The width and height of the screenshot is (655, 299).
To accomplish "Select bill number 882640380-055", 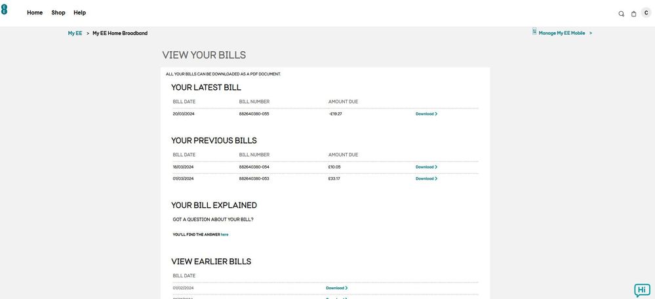I will click(254, 113).
